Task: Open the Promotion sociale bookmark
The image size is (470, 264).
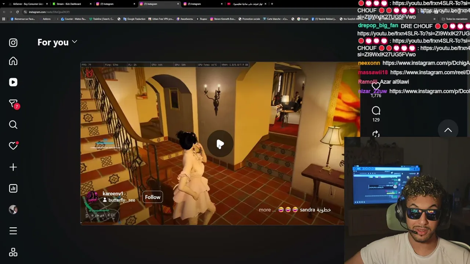Action: pos(249,19)
